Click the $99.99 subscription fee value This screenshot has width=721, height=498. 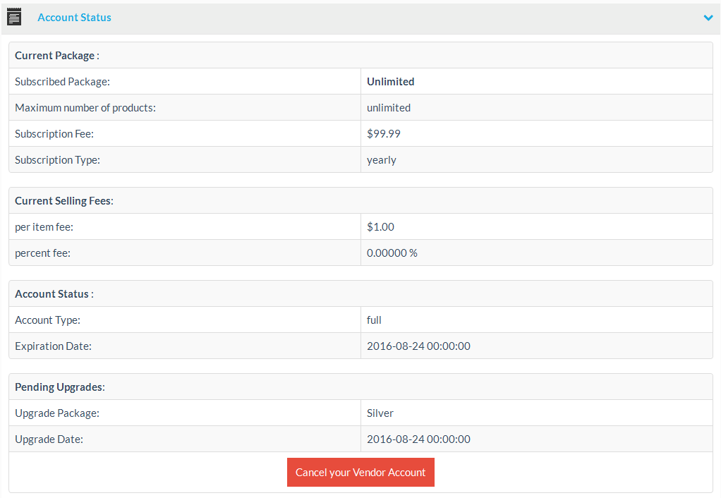click(x=384, y=134)
